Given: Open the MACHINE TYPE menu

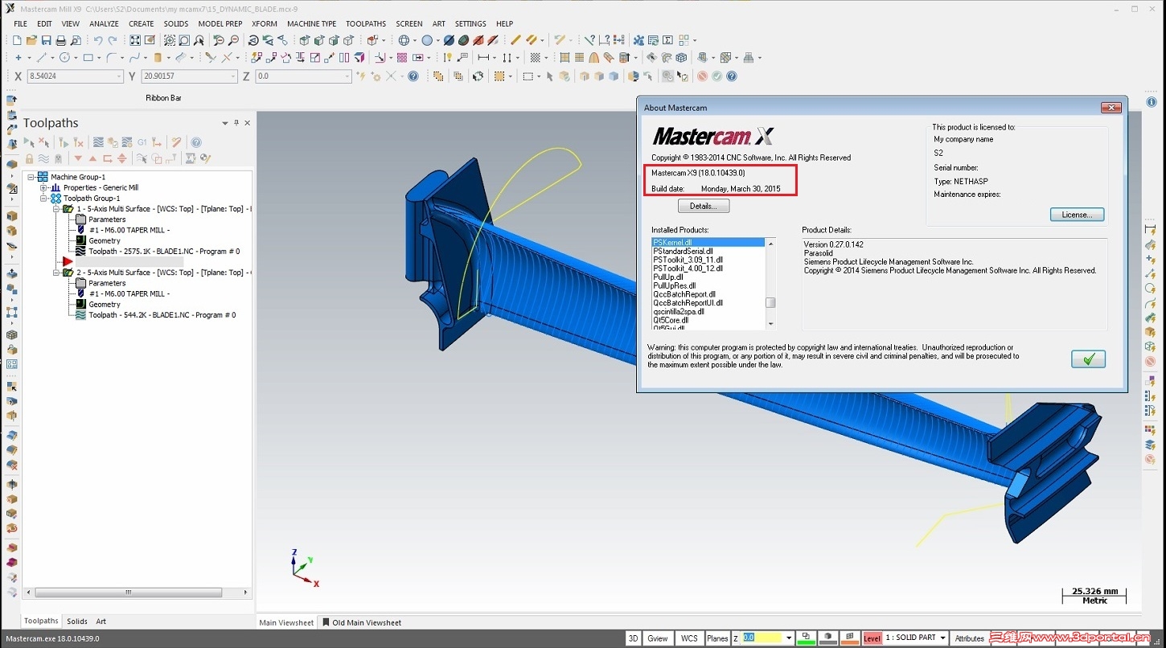Looking at the screenshot, I should [x=312, y=24].
